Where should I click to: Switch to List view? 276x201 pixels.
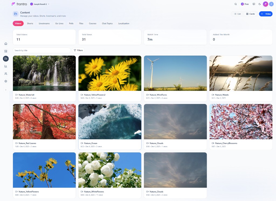click(x=237, y=14)
